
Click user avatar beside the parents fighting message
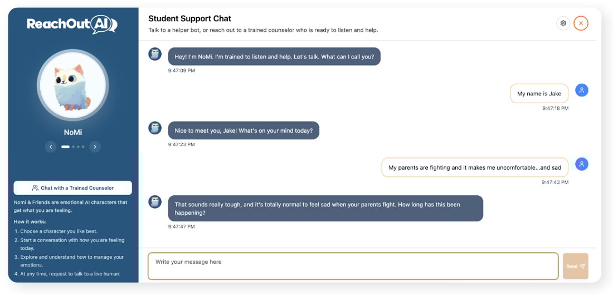582,164
